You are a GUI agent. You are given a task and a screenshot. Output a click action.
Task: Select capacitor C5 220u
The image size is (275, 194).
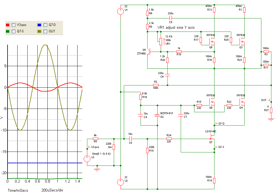(171, 18)
